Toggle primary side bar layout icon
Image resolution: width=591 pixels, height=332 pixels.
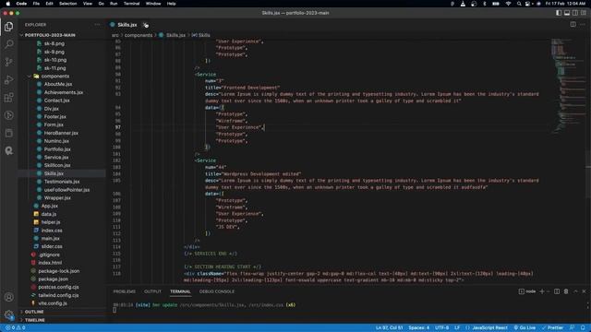point(559,13)
